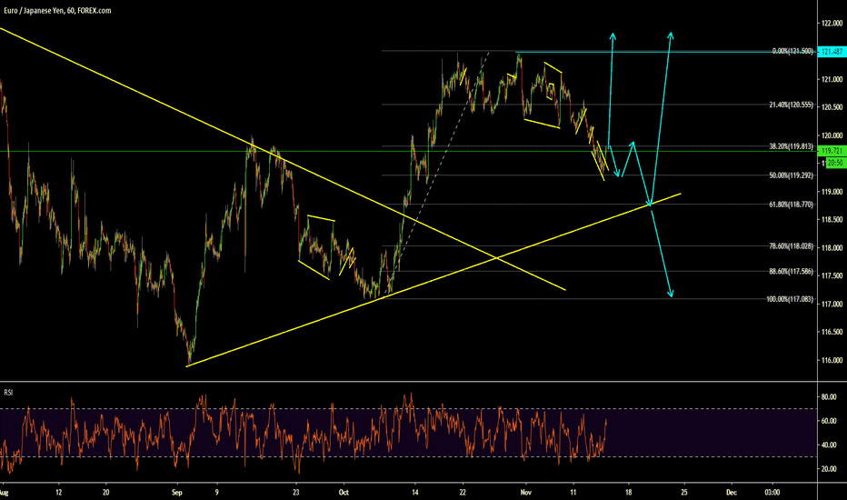
Task: Select the cyan 121.487 price label
Action: coord(832,51)
